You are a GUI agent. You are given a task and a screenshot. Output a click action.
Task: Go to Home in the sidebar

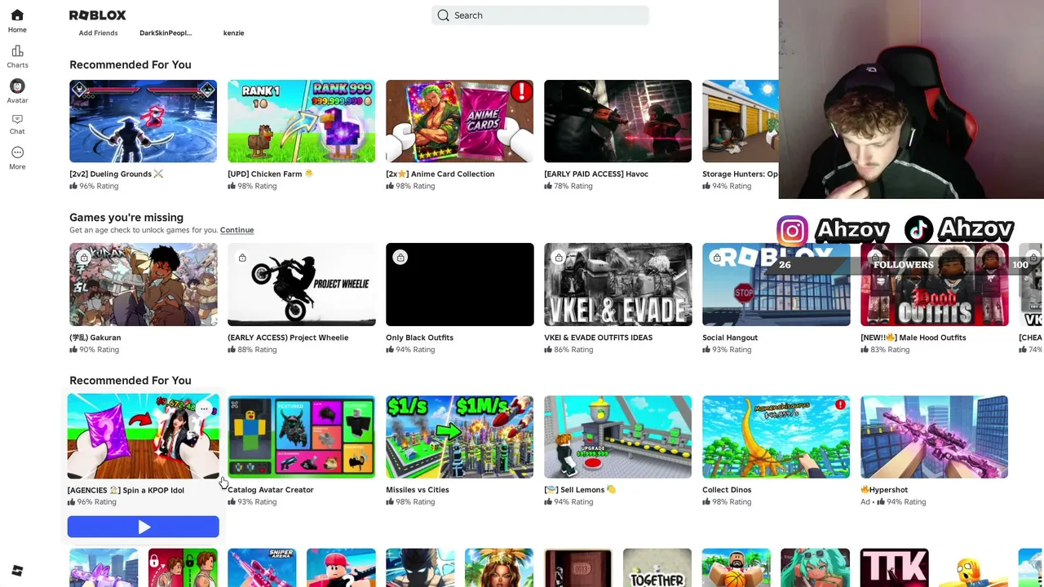(x=17, y=21)
